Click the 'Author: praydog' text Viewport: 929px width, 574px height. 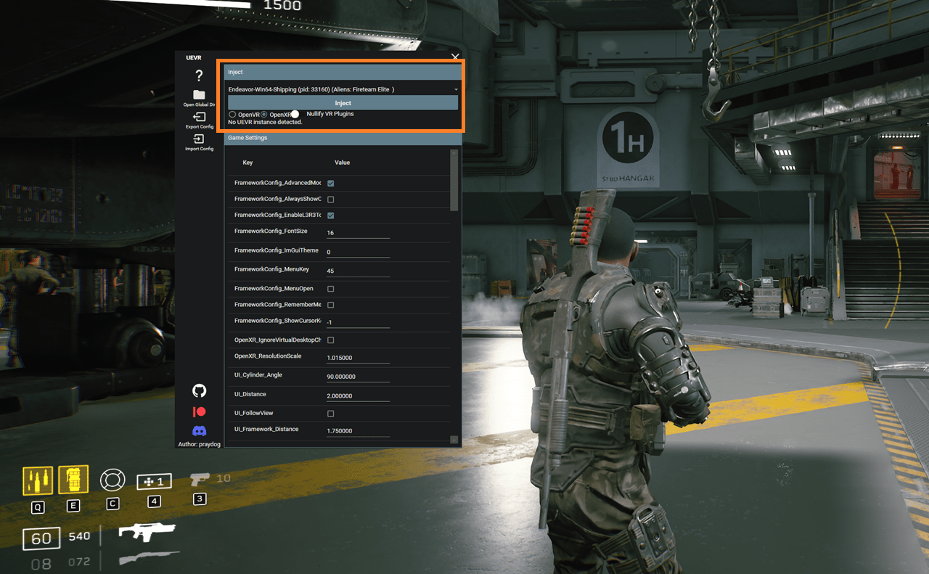click(x=199, y=444)
